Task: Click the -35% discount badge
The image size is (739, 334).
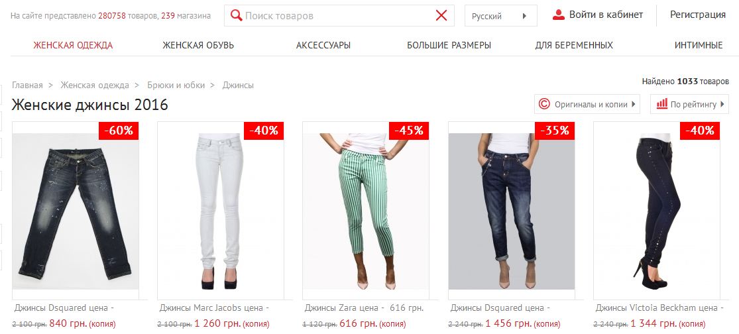Action: [555, 131]
